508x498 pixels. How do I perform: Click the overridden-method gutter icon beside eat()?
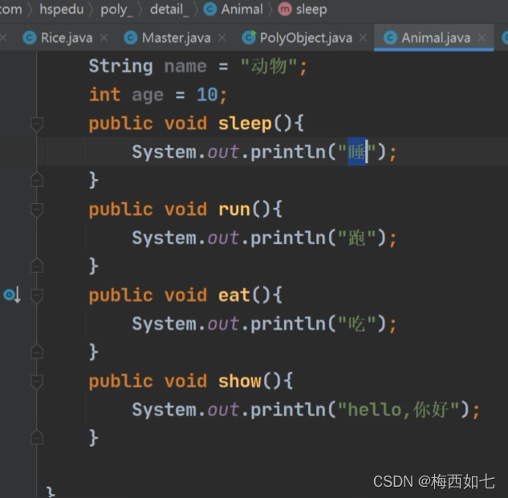pos(12,295)
